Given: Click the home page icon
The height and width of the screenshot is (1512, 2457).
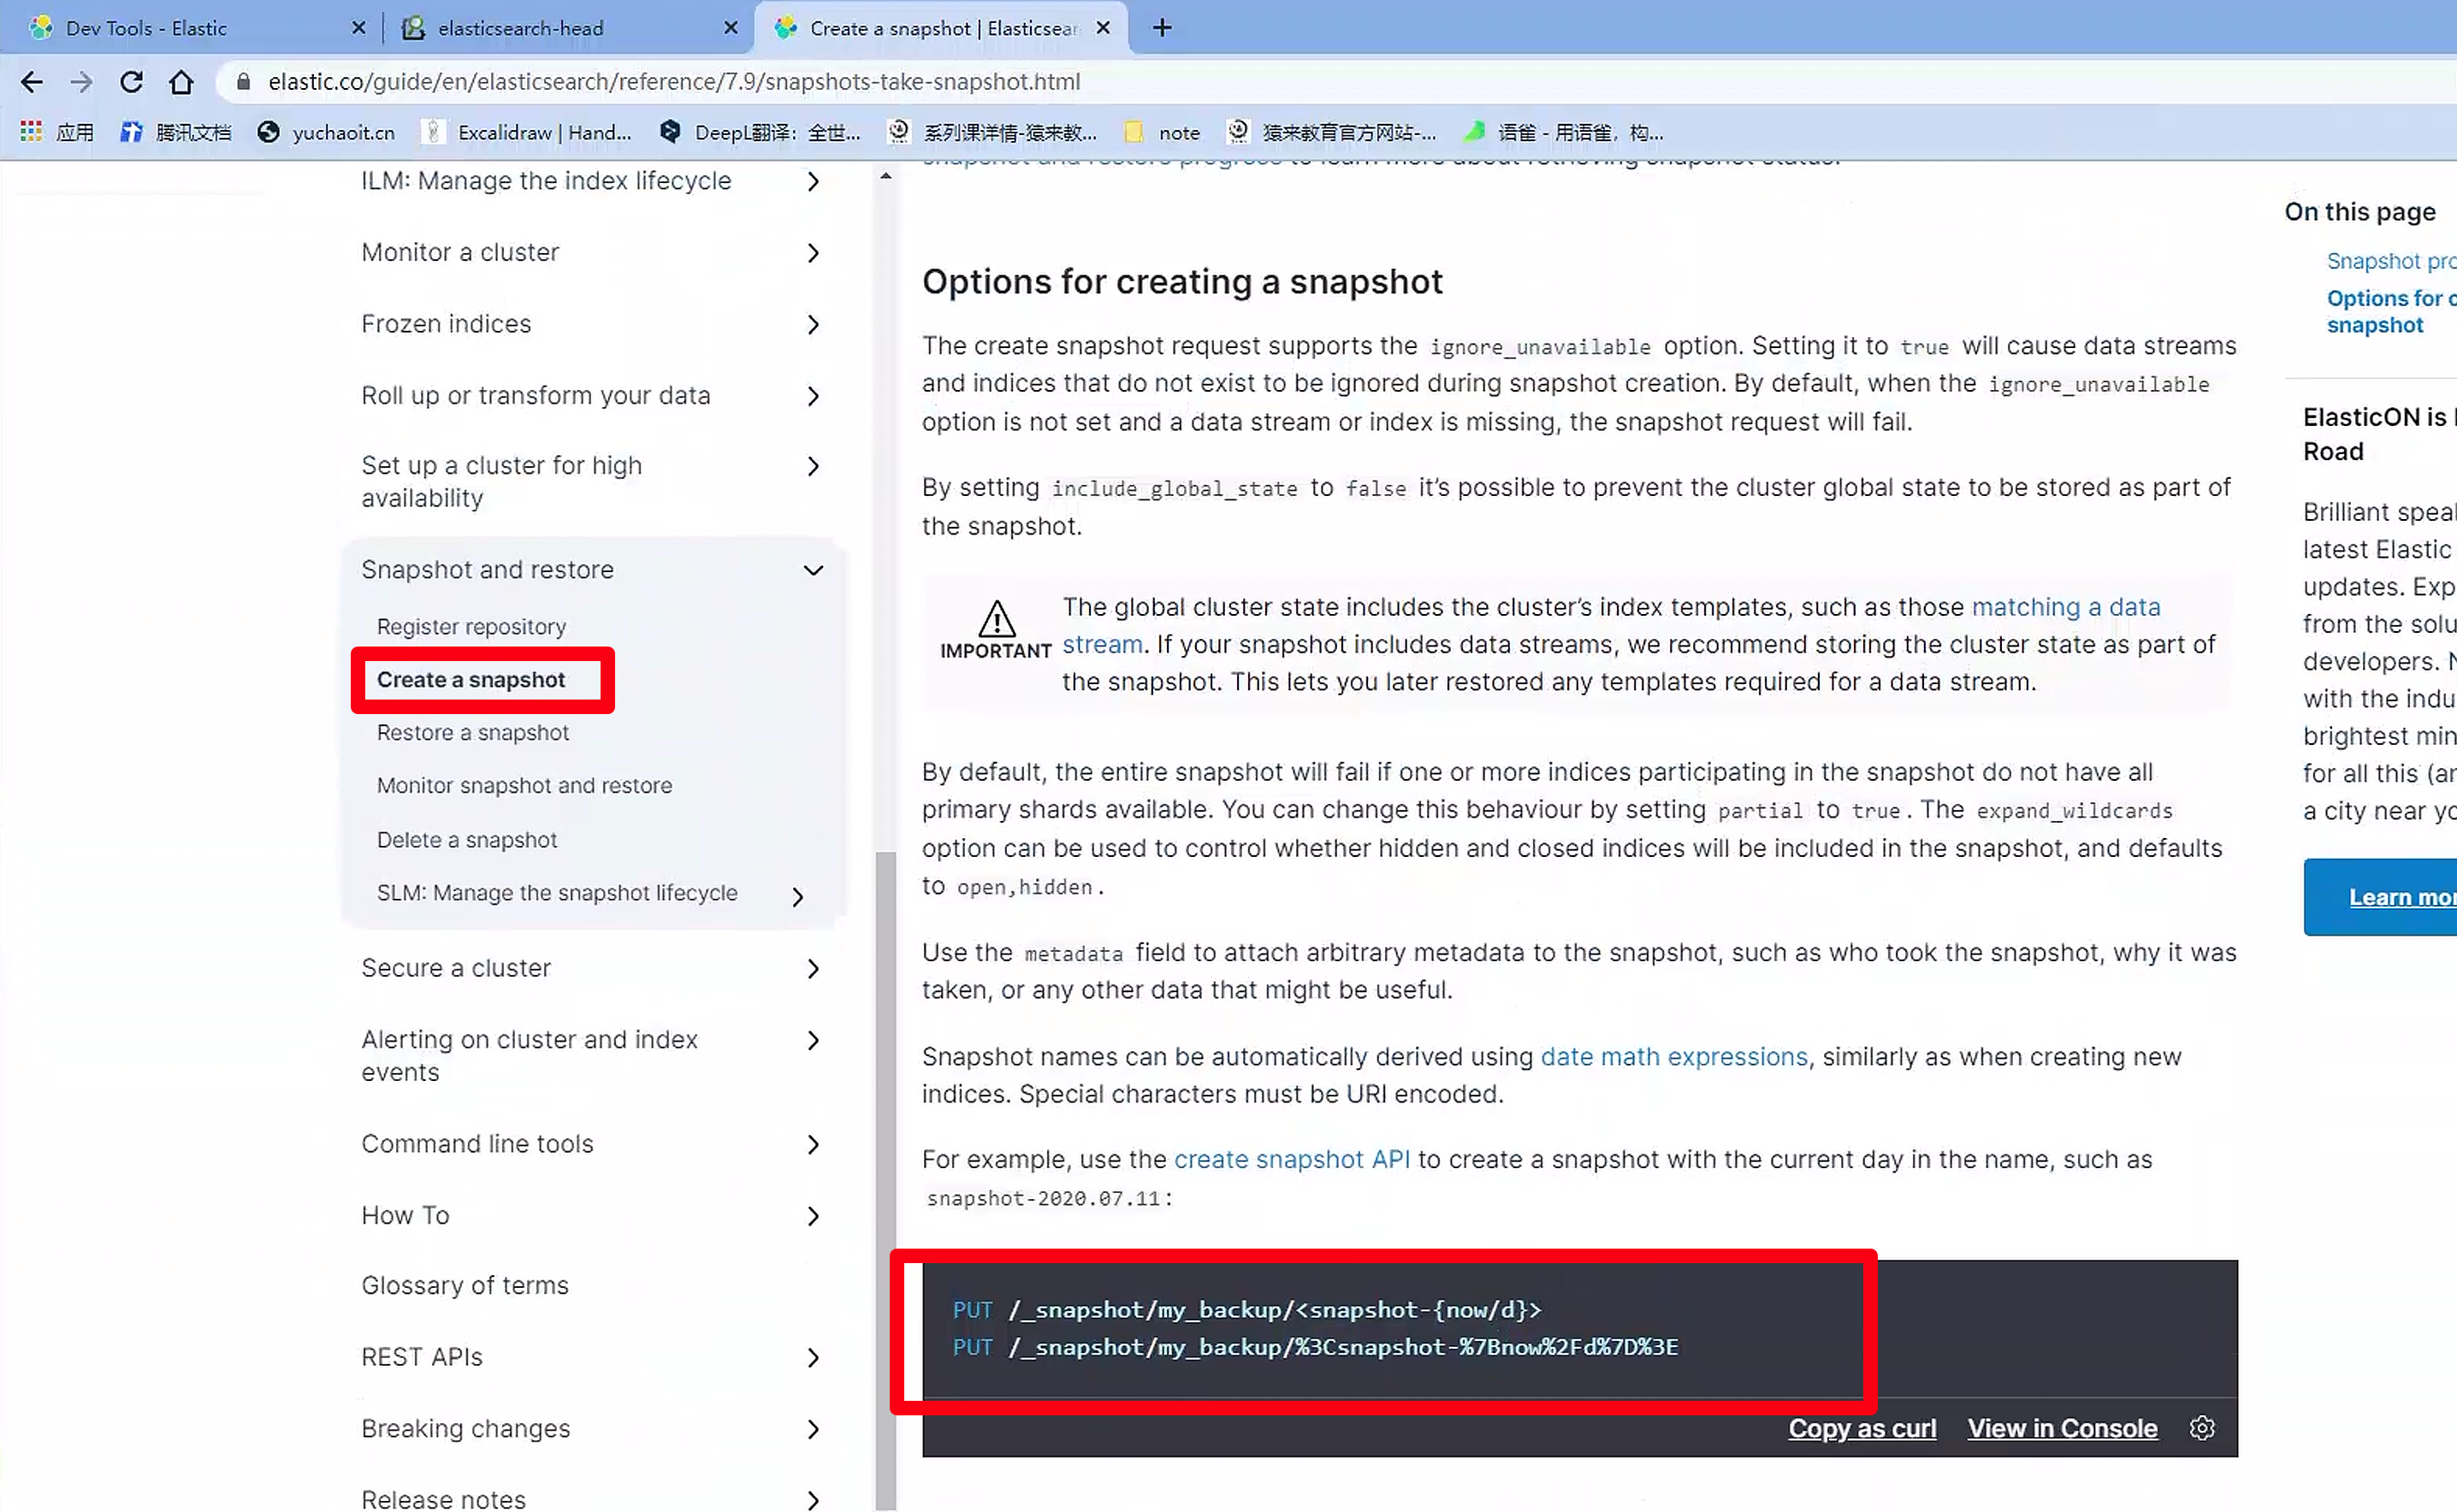Looking at the screenshot, I should coord(181,81).
